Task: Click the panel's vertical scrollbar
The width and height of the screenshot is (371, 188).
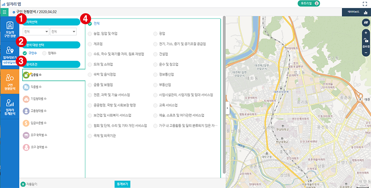Action: point(224,95)
